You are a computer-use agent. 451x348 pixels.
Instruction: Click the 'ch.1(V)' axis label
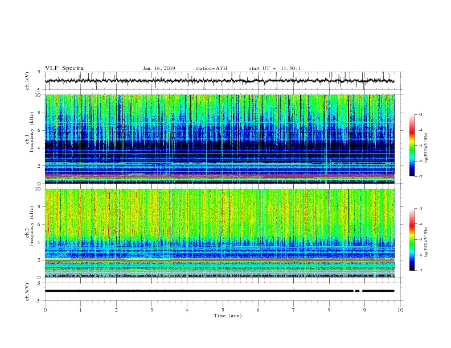[x=27, y=81]
